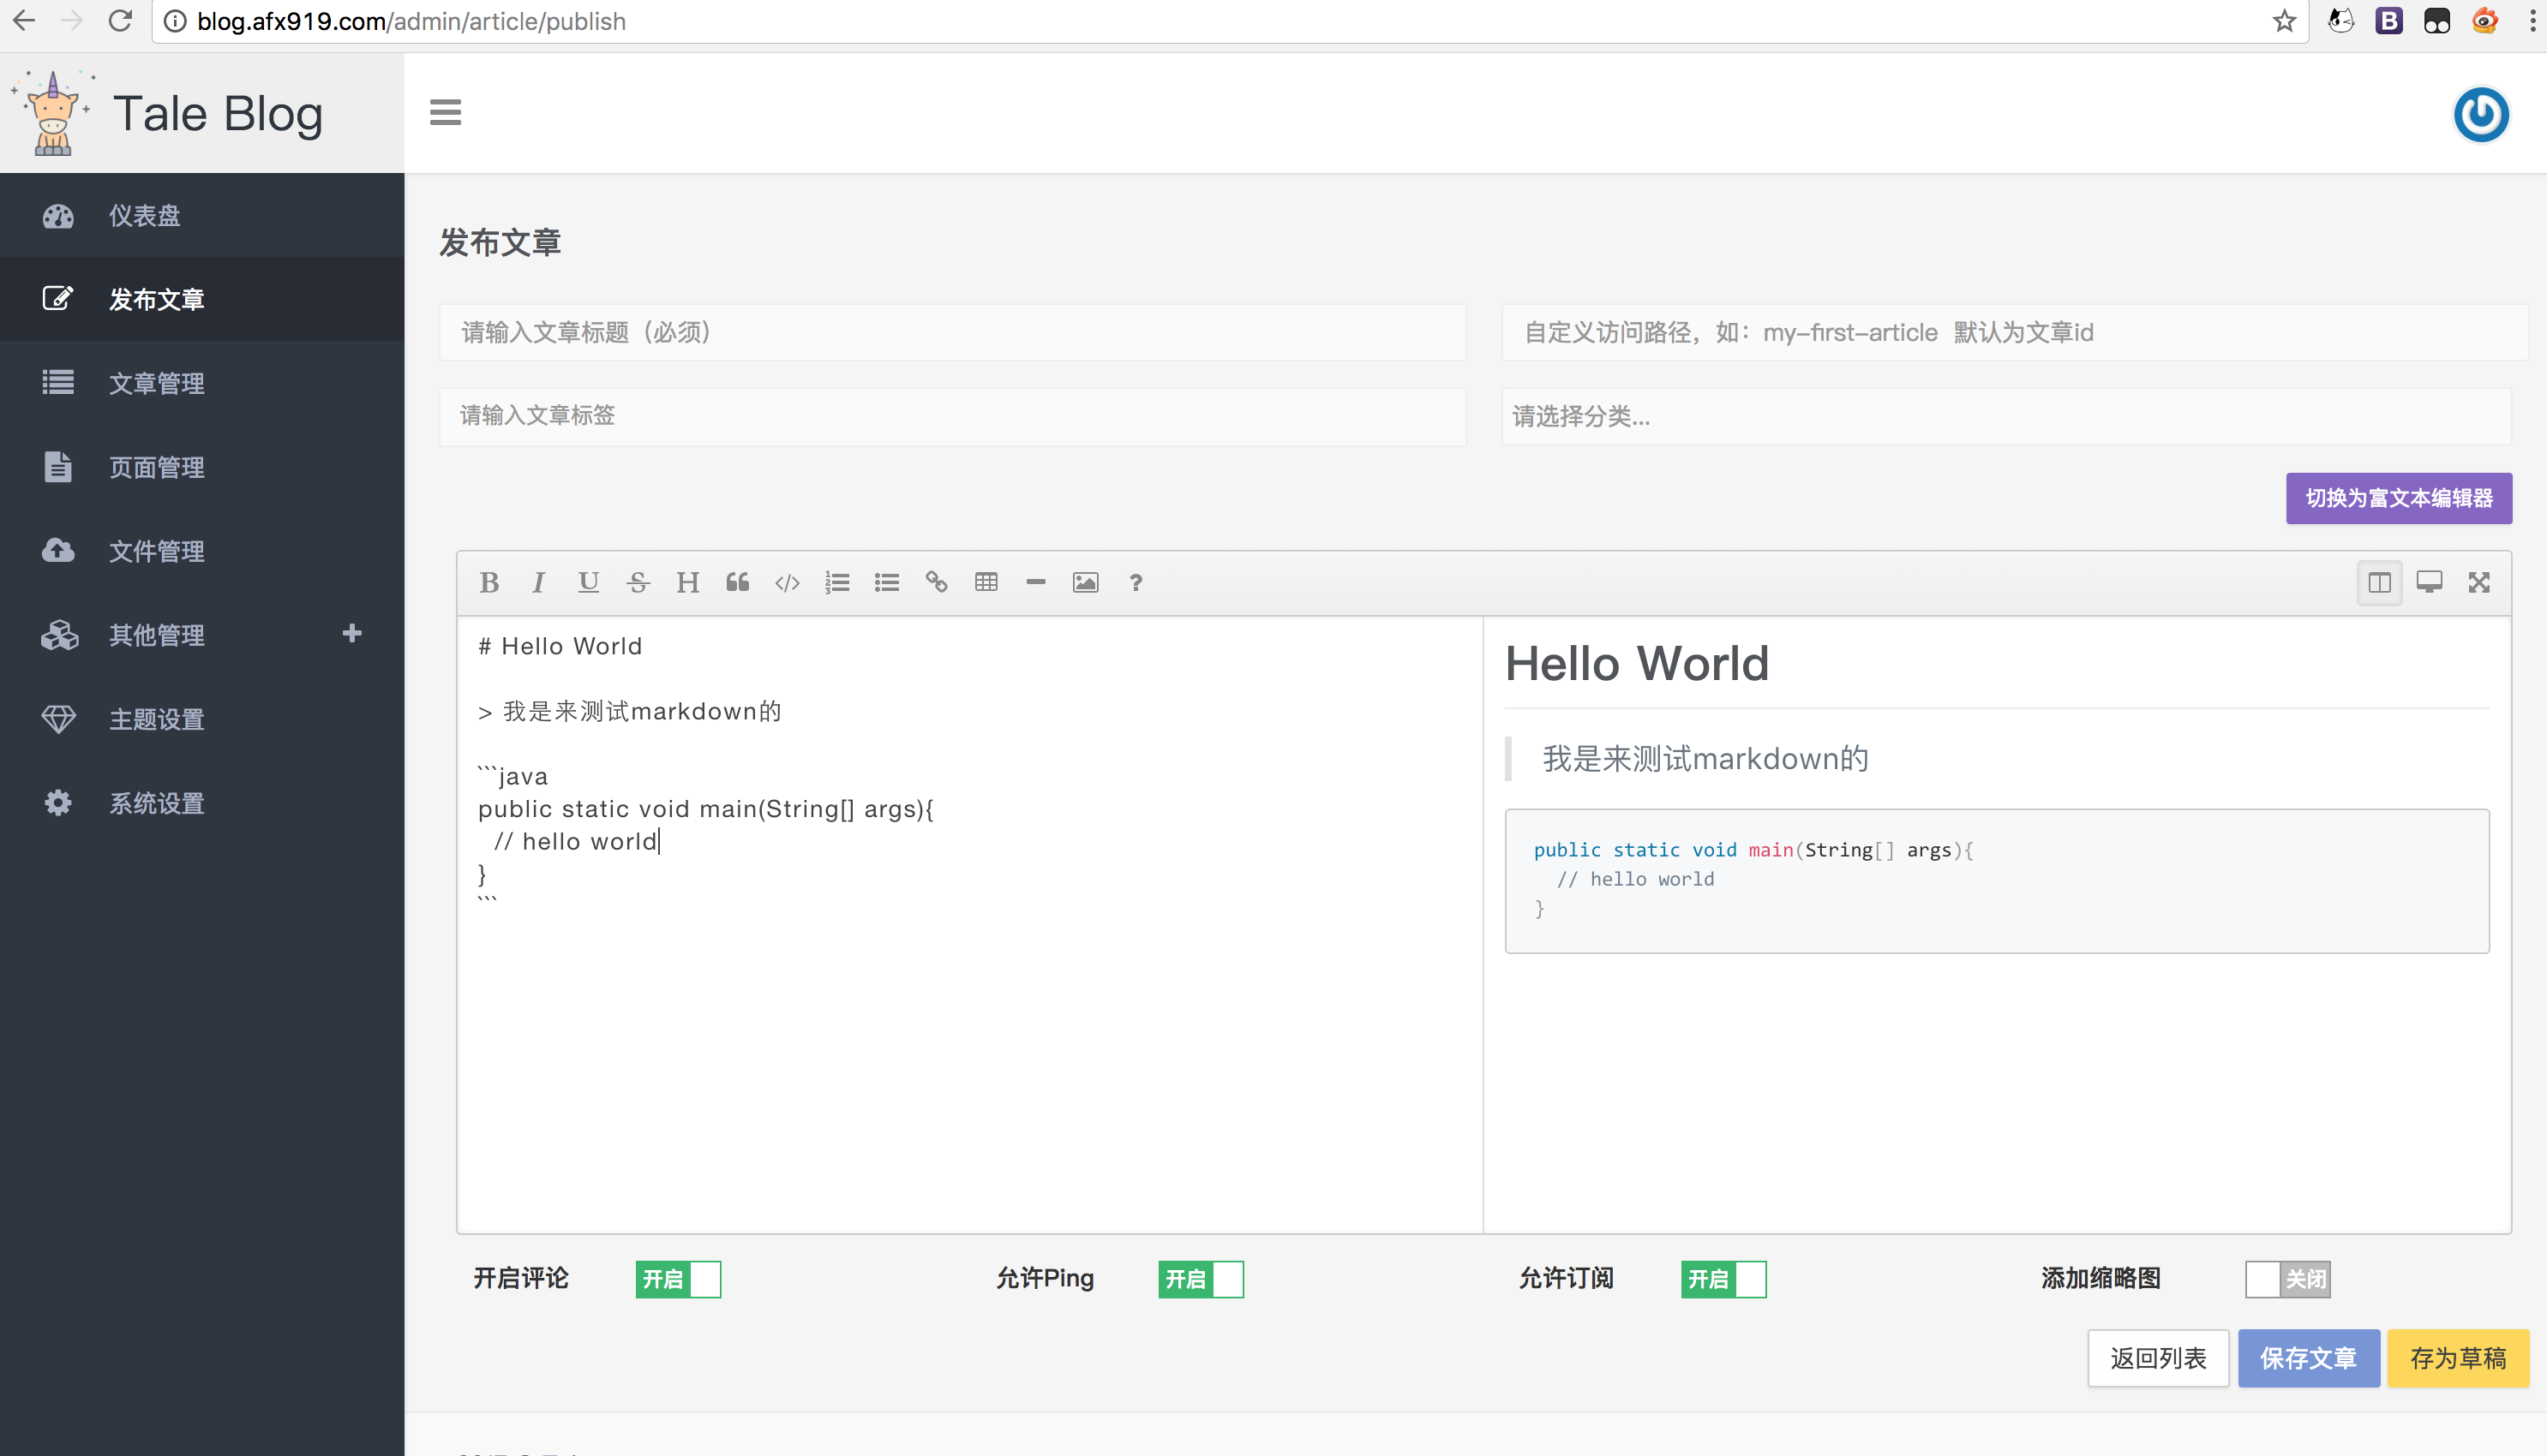Viewport: 2547px width, 1456px height.
Task: Insert a blockquote
Action: click(737, 582)
